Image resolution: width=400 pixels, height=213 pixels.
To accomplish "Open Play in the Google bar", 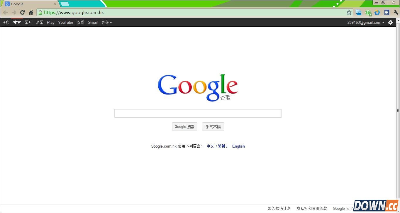I will click(51, 22).
